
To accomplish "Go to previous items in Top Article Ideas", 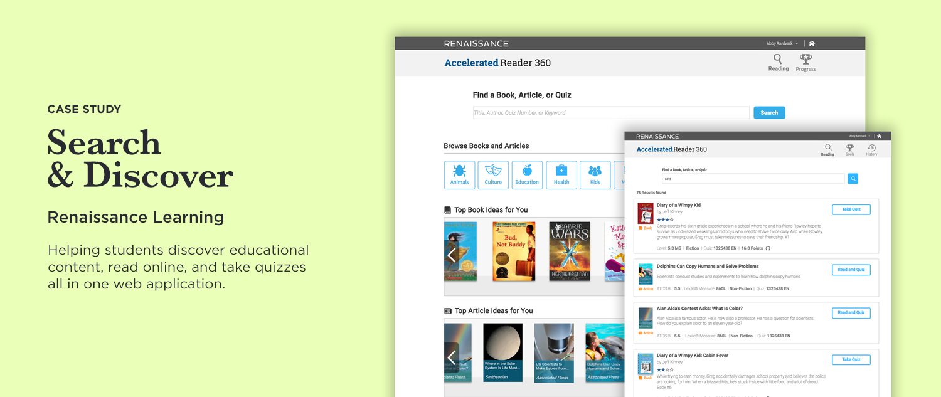I will 452,357.
